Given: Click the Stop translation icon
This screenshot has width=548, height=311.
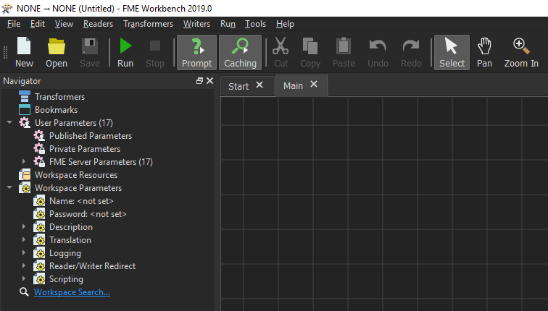Looking at the screenshot, I should (x=155, y=52).
